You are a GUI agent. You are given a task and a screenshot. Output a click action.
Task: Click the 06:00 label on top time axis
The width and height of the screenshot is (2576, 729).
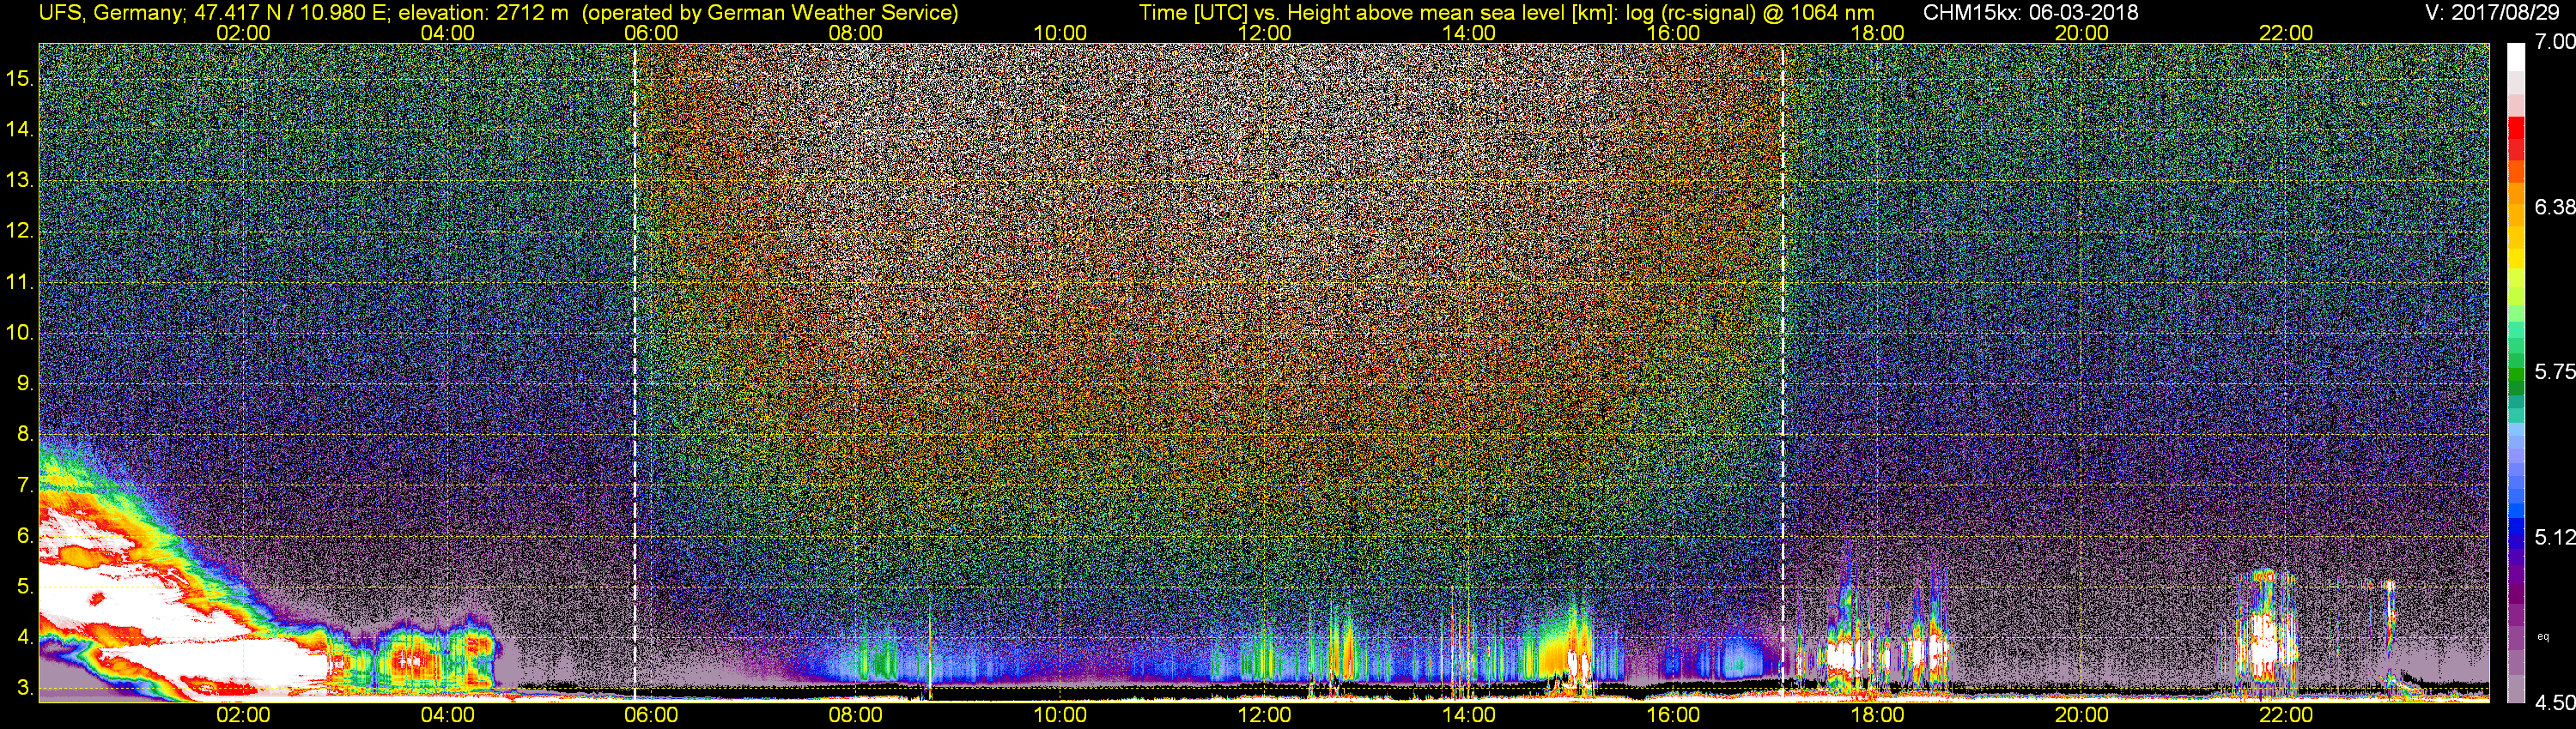651,33
